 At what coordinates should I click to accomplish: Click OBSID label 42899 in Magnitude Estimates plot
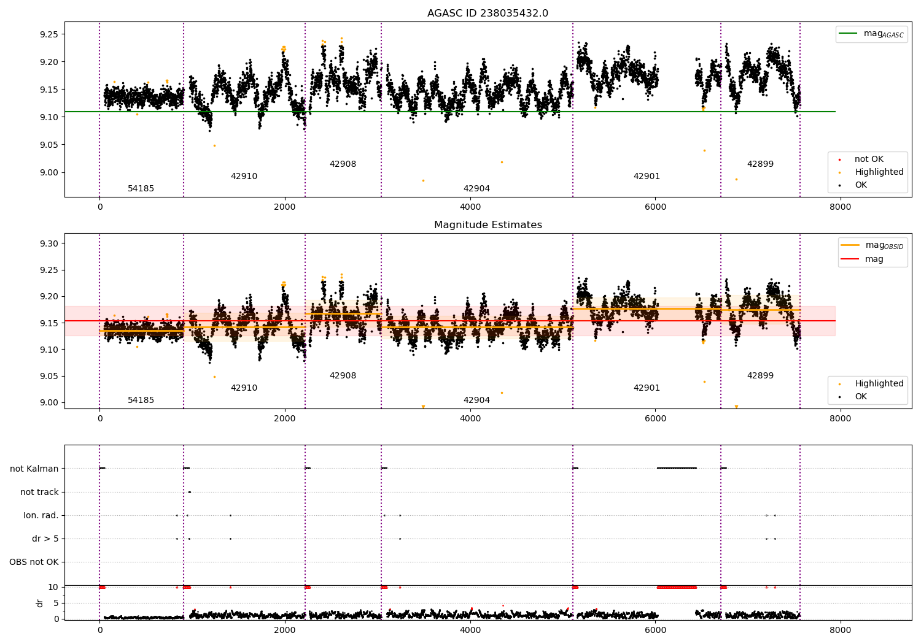[x=760, y=376]
